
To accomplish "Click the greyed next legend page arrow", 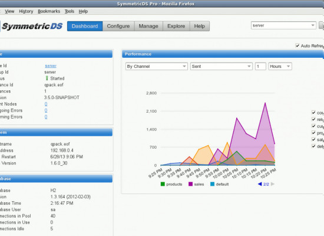I will click(273, 184).
